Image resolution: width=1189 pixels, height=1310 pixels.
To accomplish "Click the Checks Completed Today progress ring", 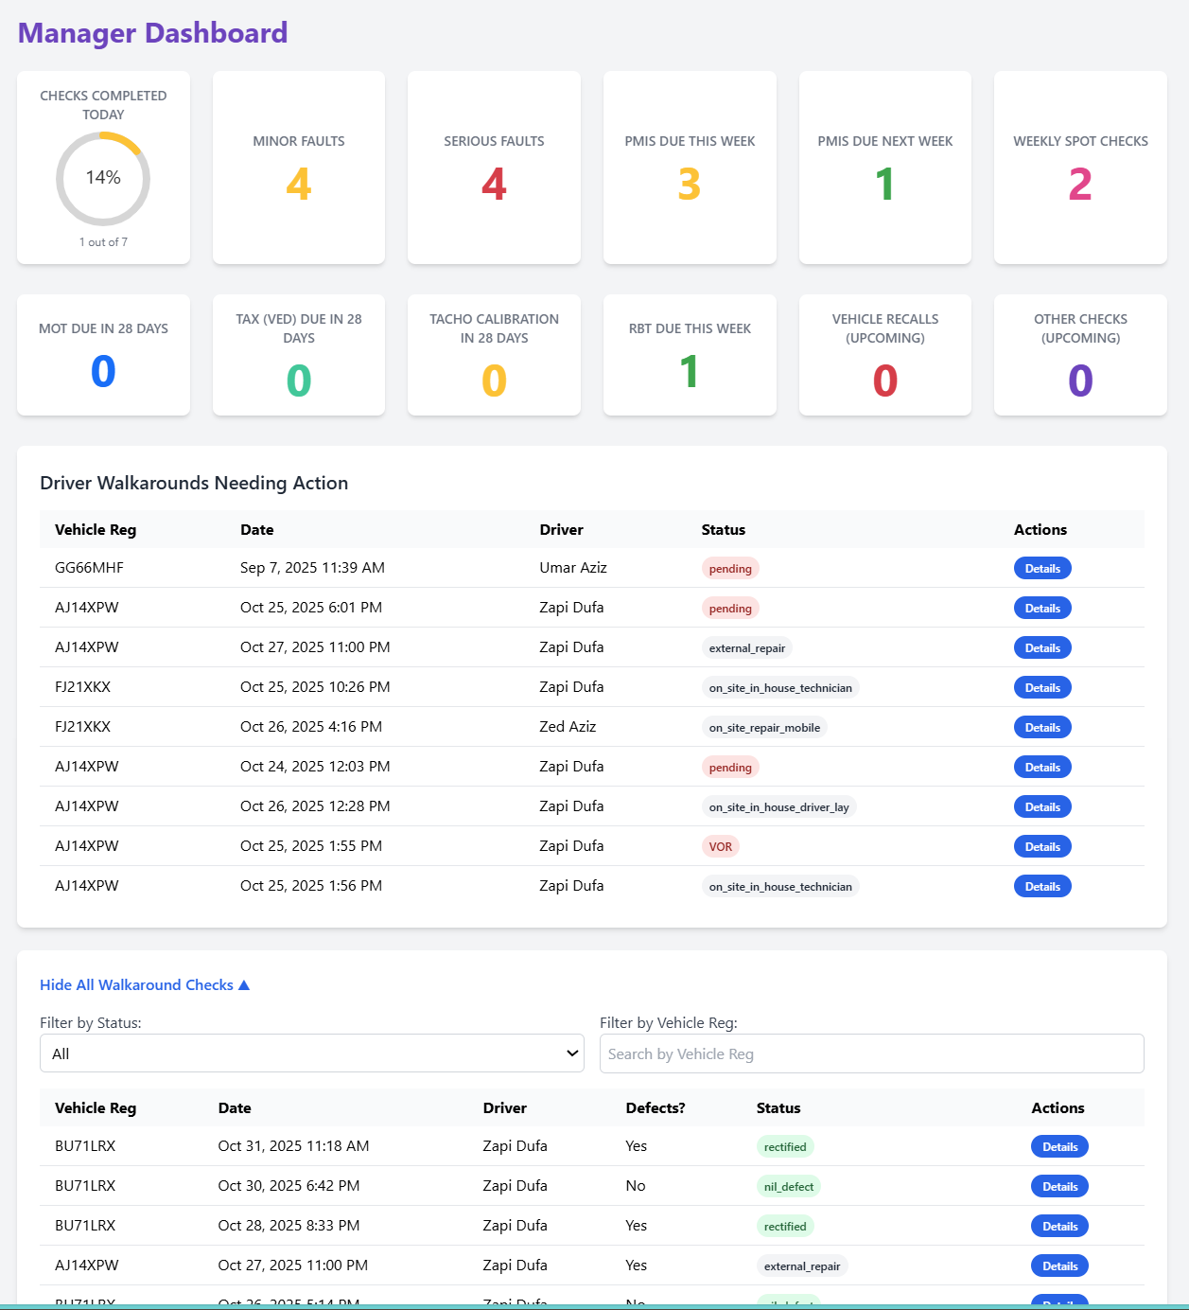I will tap(103, 179).
